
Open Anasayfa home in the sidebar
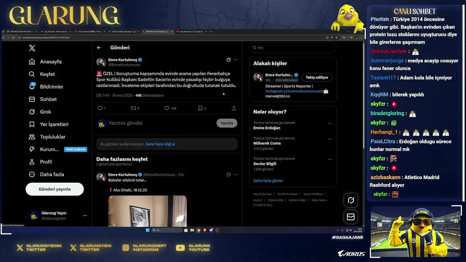pos(46,61)
